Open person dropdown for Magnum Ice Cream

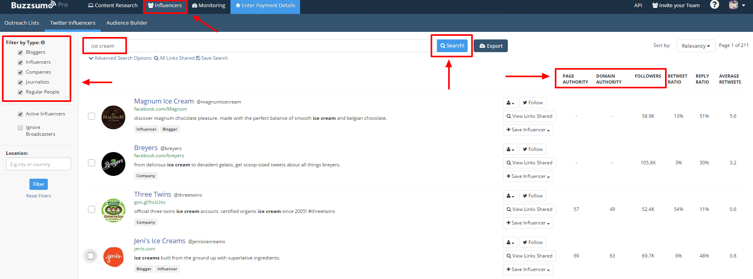point(510,103)
